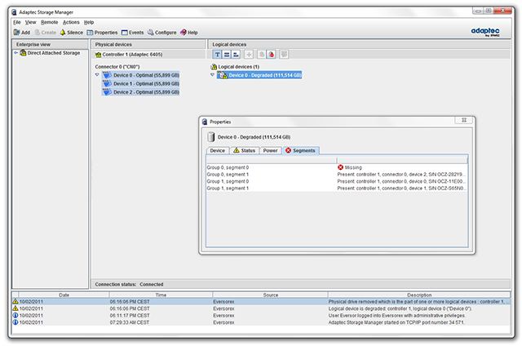Click the Connector 0 ("CN0") label
Image resolution: width=522 pixels, height=346 pixels.
click(x=117, y=67)
